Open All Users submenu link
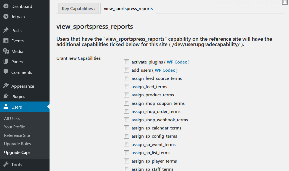289x171 pixels. pyautogui.click(x=12, y=119)
